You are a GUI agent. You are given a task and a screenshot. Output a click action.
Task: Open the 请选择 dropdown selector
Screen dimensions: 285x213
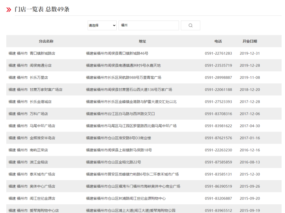pyautogui.click(x=102, y=25)
